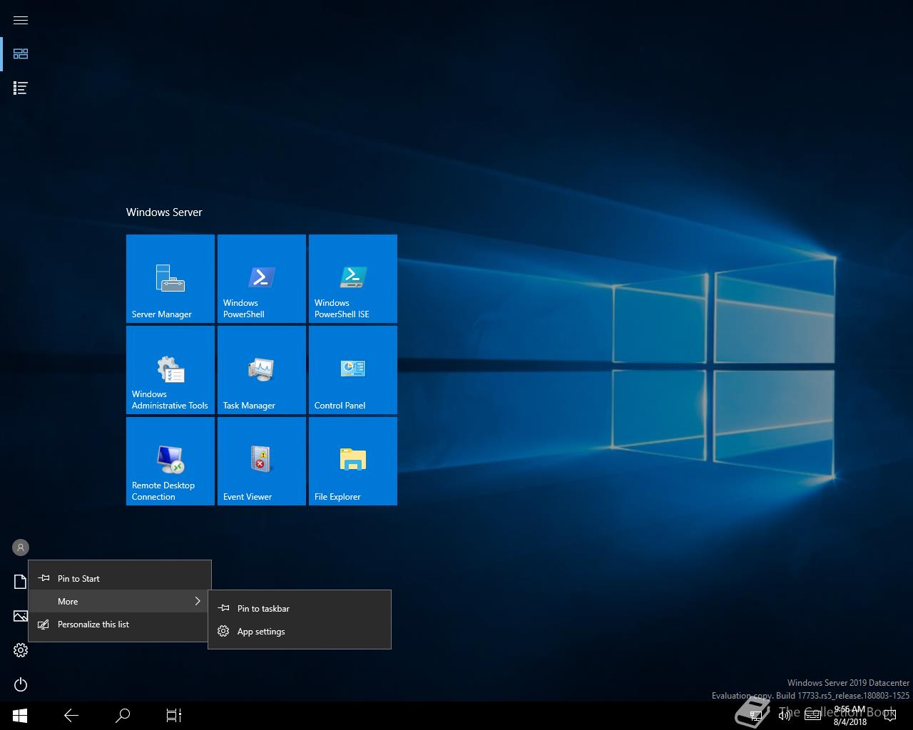The width and height of the screenshot is (913, 730).
Task: Open Pictures icon in Start sidebar
Action: click(20, 616)
